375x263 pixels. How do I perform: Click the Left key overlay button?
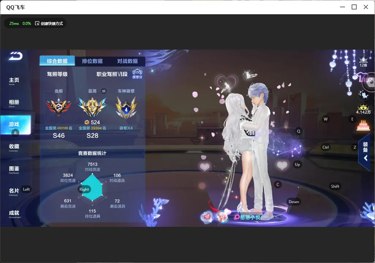click(26, 189)
